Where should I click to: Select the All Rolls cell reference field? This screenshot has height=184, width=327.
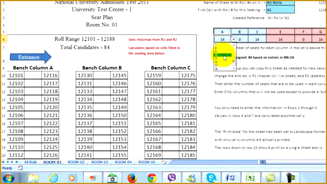280,3
